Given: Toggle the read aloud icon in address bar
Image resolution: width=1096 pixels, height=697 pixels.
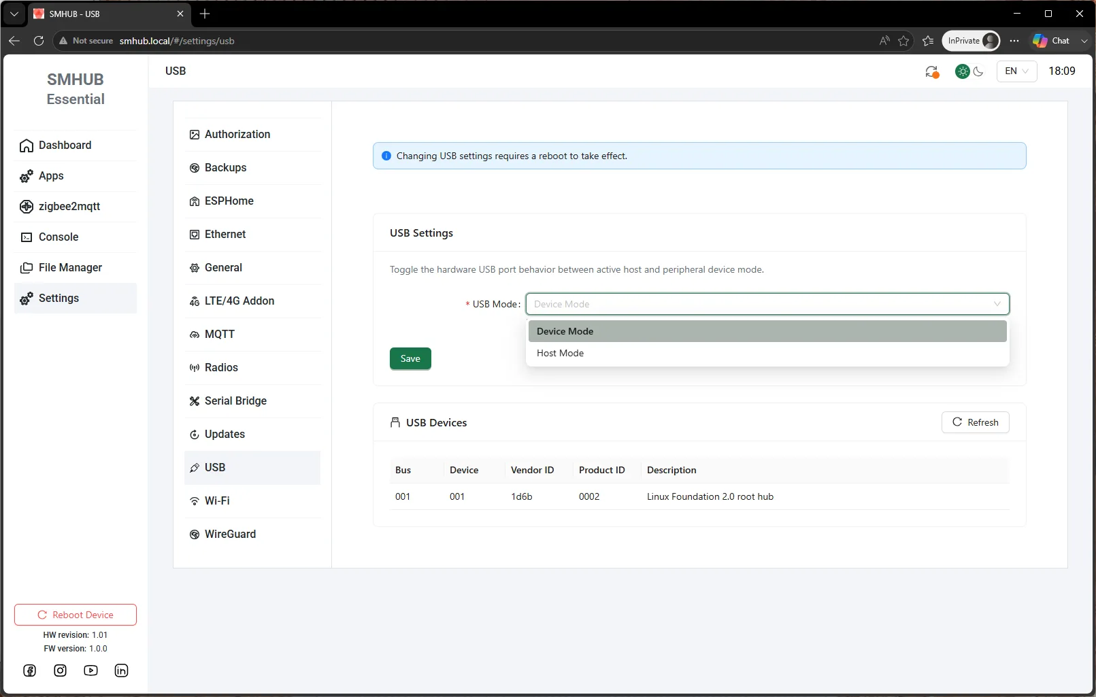Looking at the screenshot, I should click(884, 41).
